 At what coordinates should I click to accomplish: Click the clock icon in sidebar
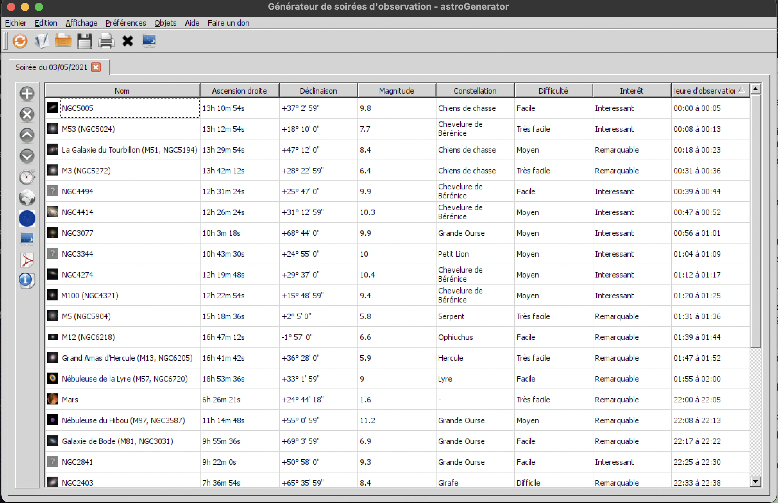27,177
